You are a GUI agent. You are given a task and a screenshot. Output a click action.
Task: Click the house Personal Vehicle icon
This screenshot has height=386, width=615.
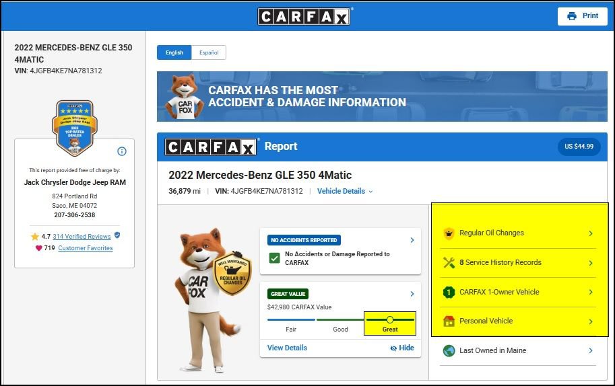[449, 321]
